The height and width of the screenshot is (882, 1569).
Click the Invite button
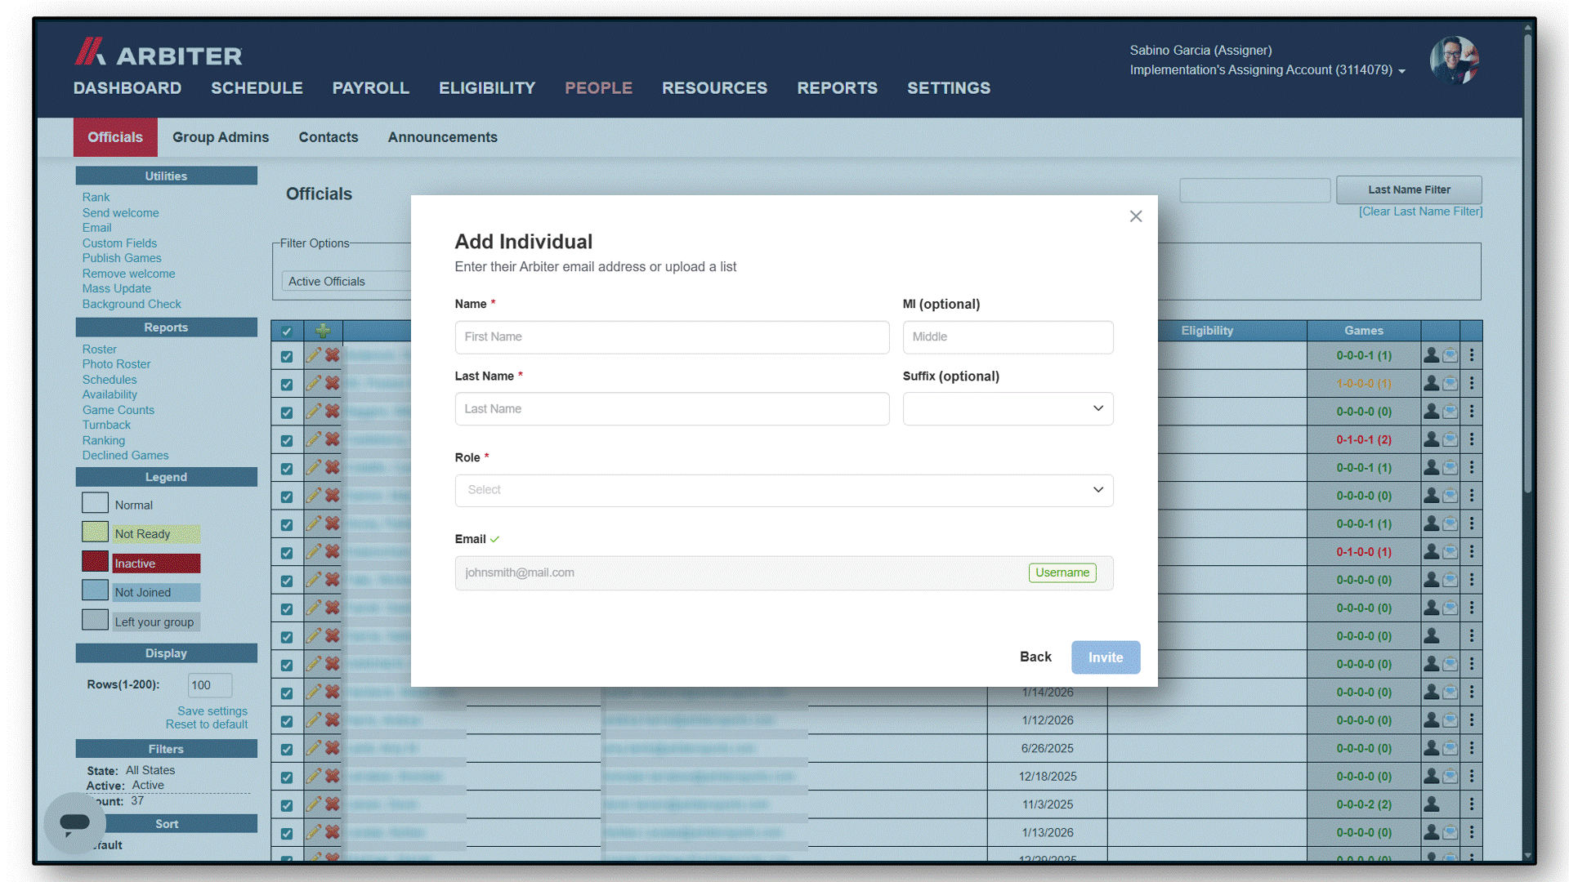click(1106, 657)
